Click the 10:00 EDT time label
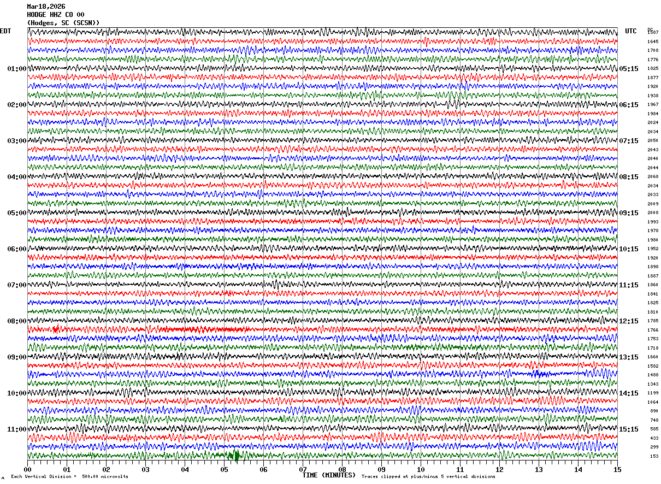This screenshot has height=484, width=661. pyautogui.click(x=17, y=393)
